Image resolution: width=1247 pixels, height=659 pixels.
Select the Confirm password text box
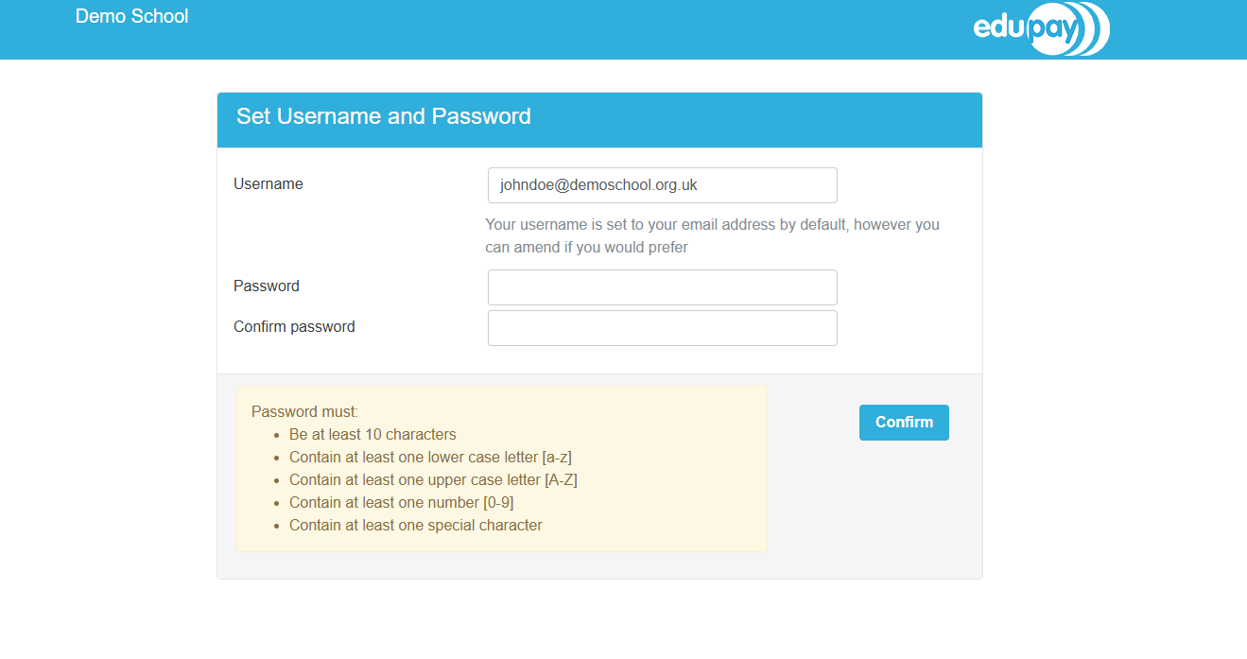[x=662, y=328]
